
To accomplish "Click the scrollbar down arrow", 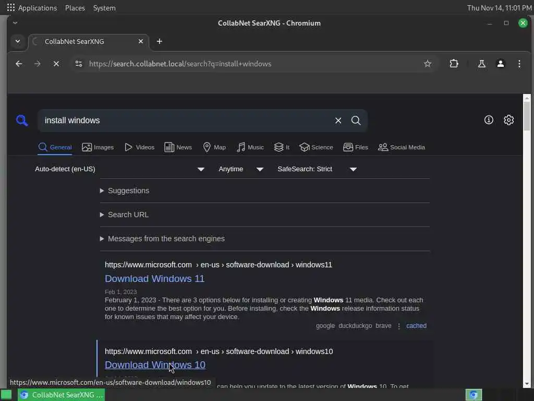I will pyautogui.click(x=527, y=384).
